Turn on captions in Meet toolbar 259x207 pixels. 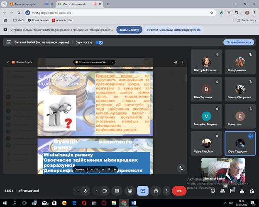117,190
